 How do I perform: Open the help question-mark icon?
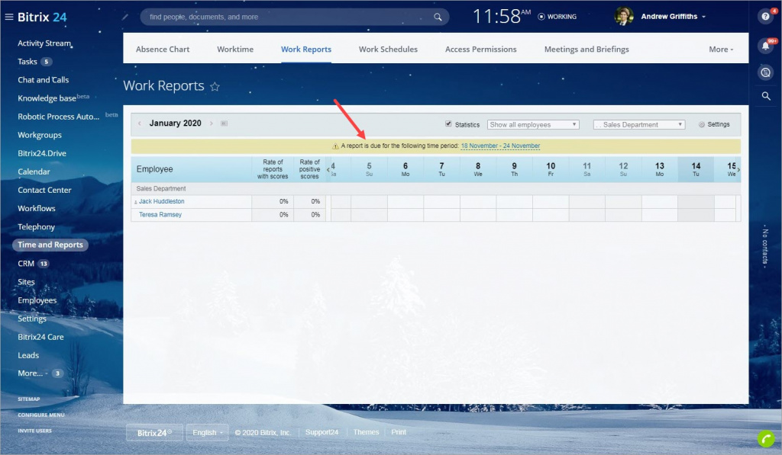pyautogui.click(x=765, y=17)
